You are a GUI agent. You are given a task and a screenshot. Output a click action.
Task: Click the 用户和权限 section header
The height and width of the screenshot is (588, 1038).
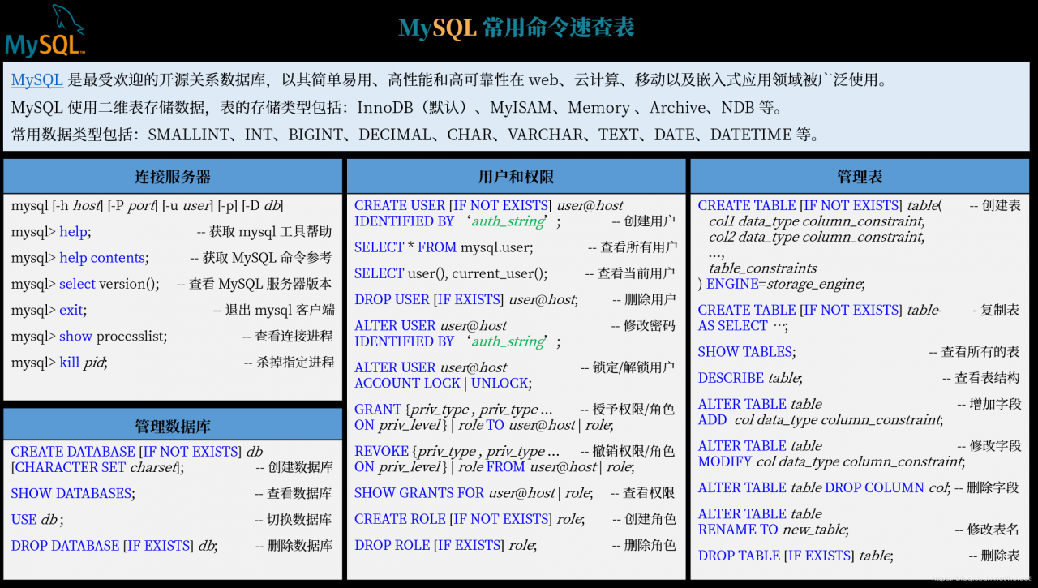click(x=516, y=176)
